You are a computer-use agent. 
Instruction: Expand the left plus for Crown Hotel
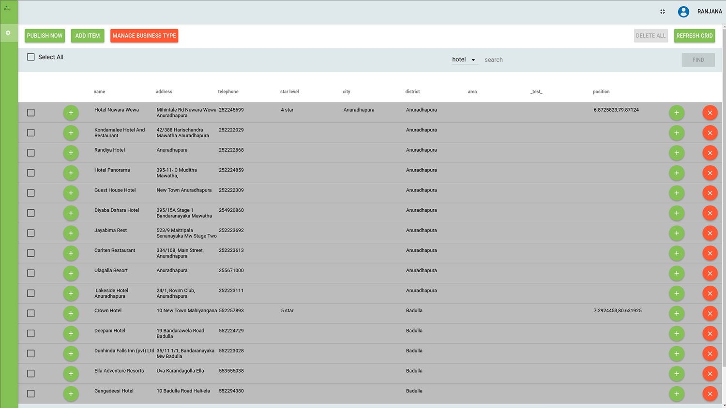click(x=71, y=313)
